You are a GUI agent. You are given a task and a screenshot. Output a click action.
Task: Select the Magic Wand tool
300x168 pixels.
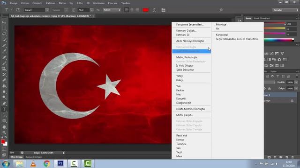[x=4, y=40]
